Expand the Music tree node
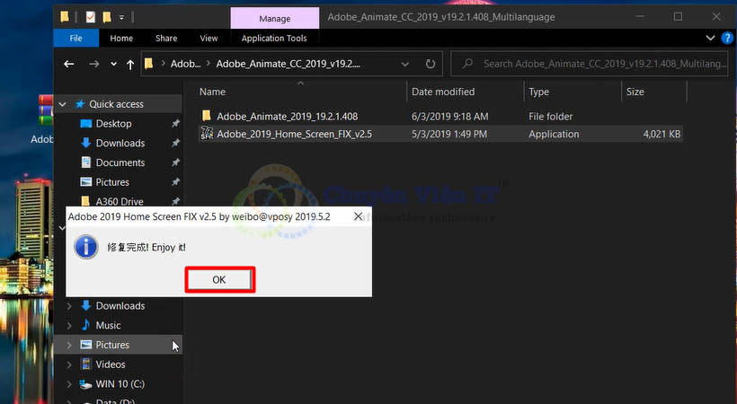Screen dimensions: 737x404 click(x=70, y=326)
